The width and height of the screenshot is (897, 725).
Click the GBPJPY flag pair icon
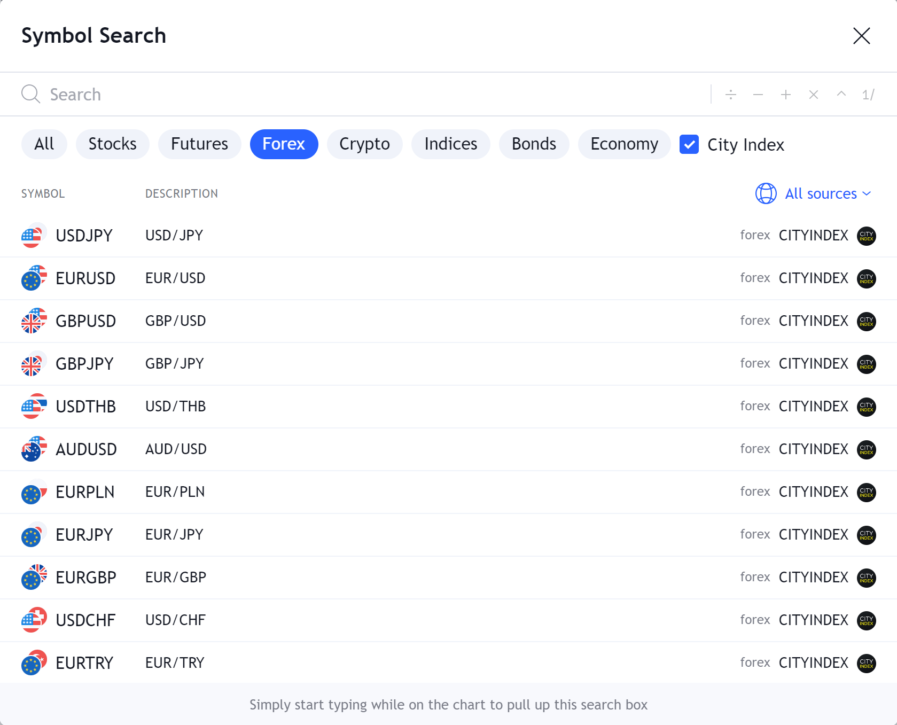(x=34, y=363)
